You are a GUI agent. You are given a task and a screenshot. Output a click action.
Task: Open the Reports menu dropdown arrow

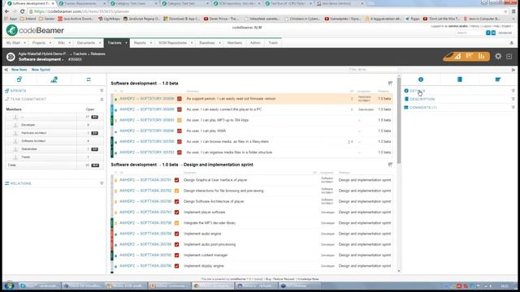[x=151, y=43]
